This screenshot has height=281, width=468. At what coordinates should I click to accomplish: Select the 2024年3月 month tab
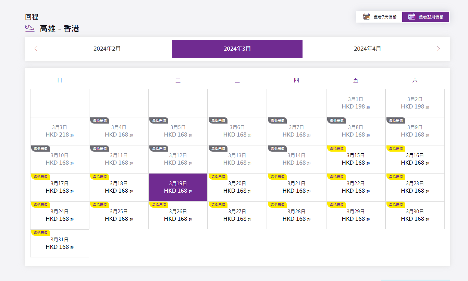pos(237,49)
